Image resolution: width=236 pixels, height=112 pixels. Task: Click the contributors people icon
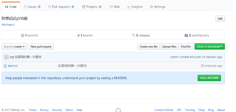186,35
